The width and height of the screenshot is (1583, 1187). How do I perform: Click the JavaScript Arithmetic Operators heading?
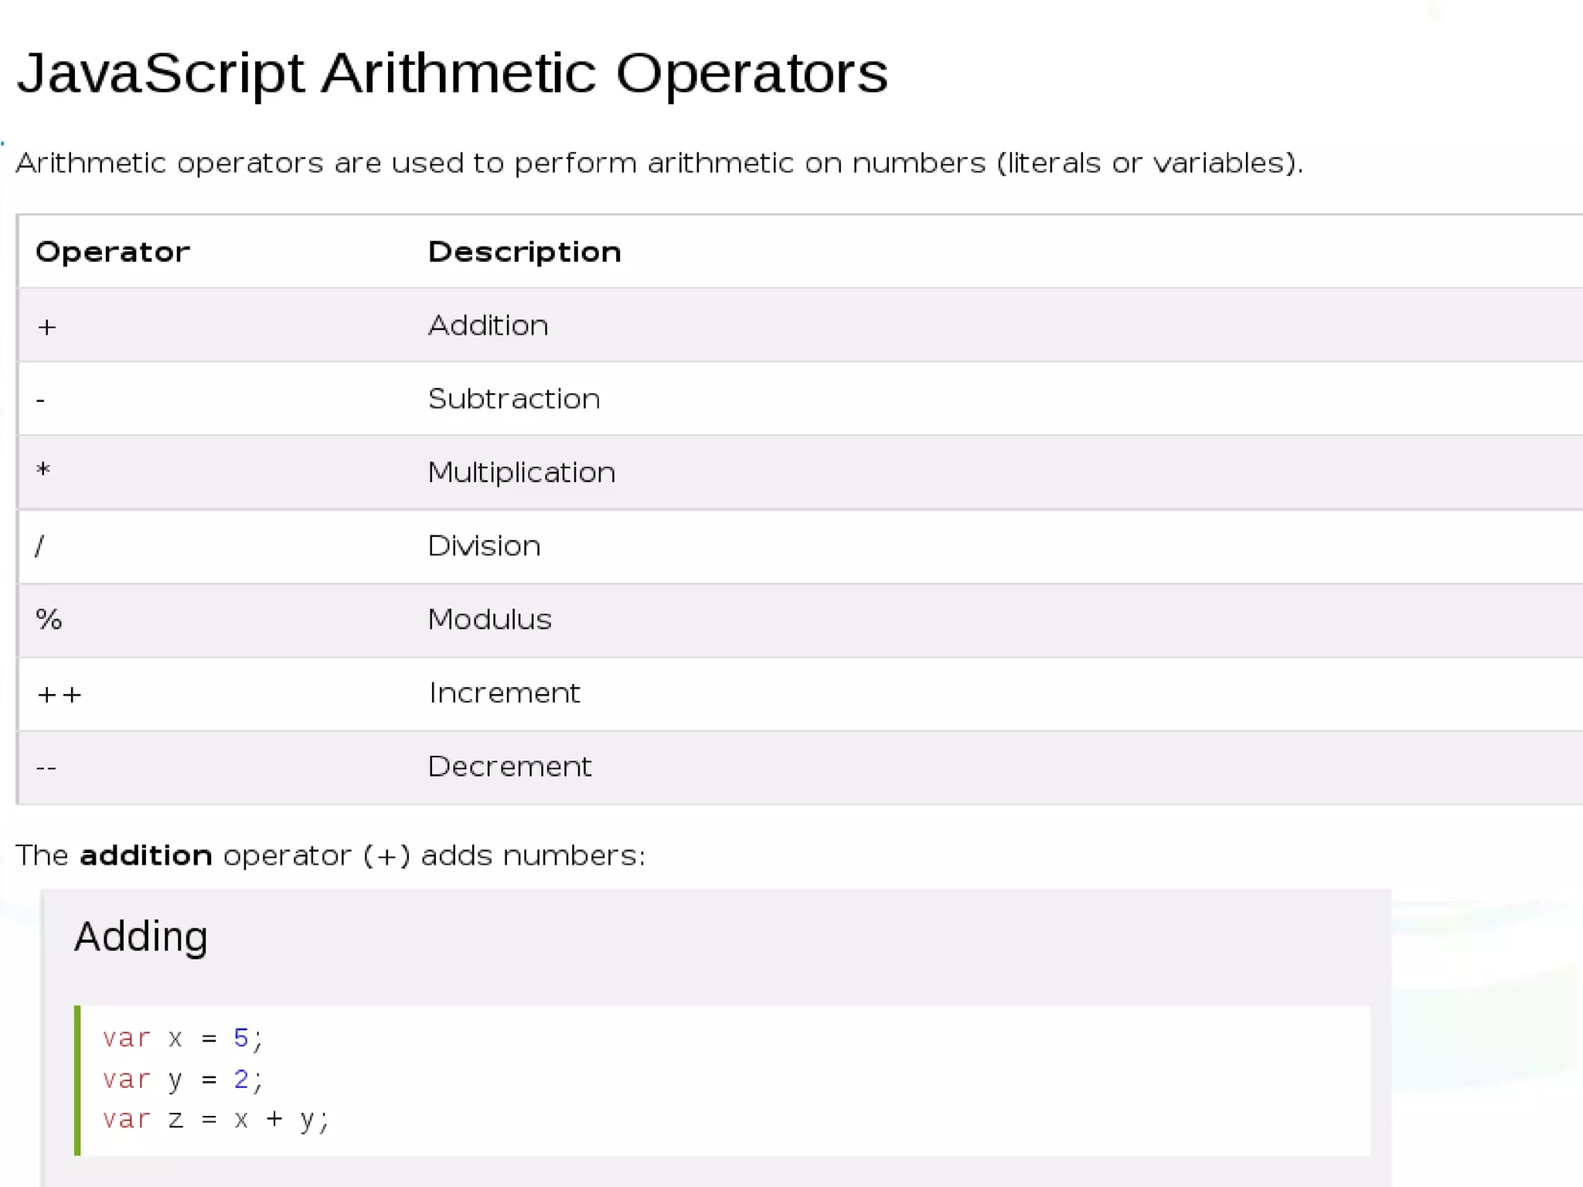[x=452, y=73]
